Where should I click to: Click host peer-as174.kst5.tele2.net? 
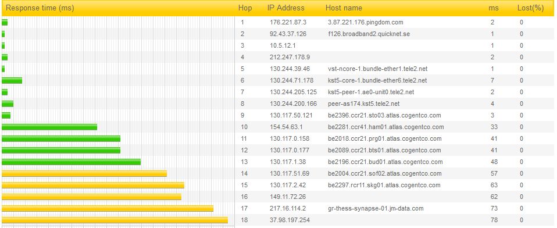point(364,104)
